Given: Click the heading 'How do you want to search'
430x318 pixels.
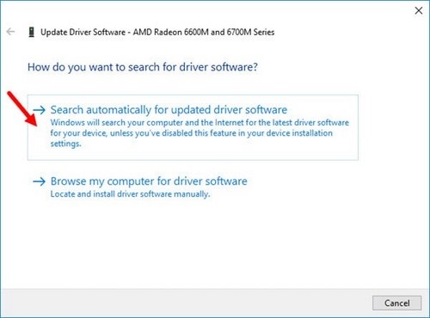Looking at the screenshot, I should pos(143,67).
